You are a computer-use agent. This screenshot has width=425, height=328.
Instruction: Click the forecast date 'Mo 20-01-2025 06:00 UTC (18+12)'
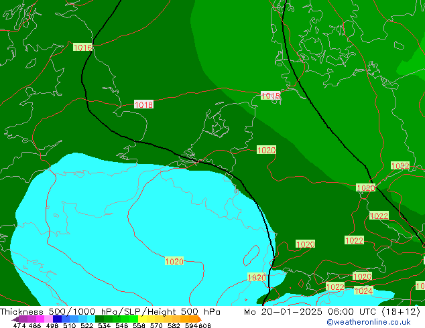point(332,312)
